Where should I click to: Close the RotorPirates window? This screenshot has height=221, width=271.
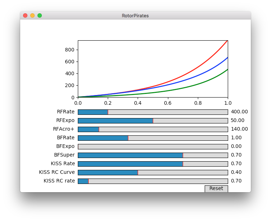[25, 15]
